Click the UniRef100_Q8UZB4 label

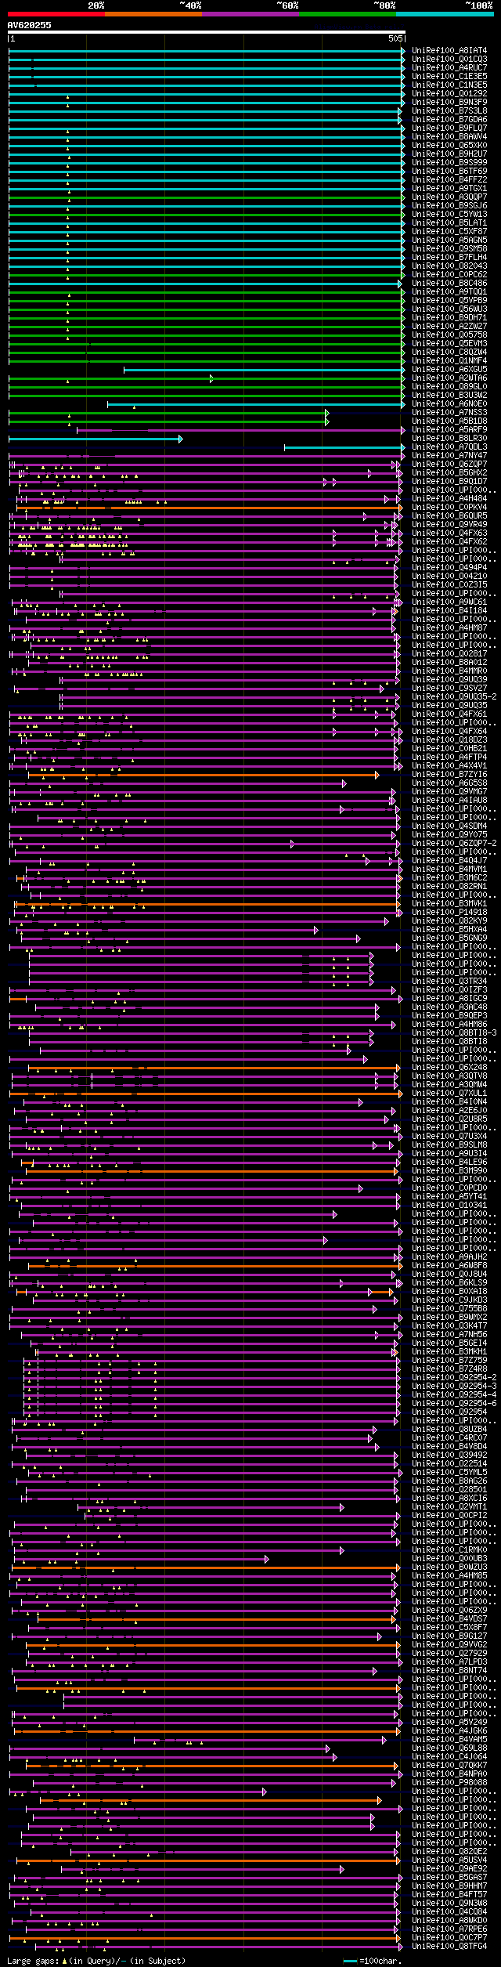click(449, 1430)
